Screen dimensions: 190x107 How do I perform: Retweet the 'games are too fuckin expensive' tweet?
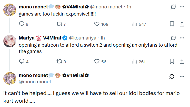(59, 24)
